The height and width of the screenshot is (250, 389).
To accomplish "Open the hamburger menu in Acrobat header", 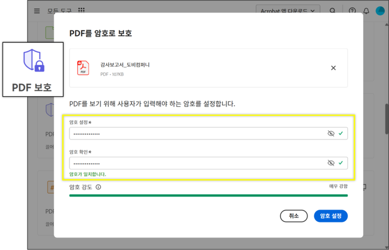I will coord(37,11).
